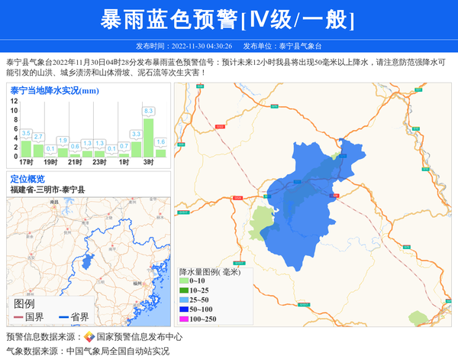This screenshot has height=360, width=458.
Task: Click the 25~50 light blue legend swatch
Action: coord(183,300)
